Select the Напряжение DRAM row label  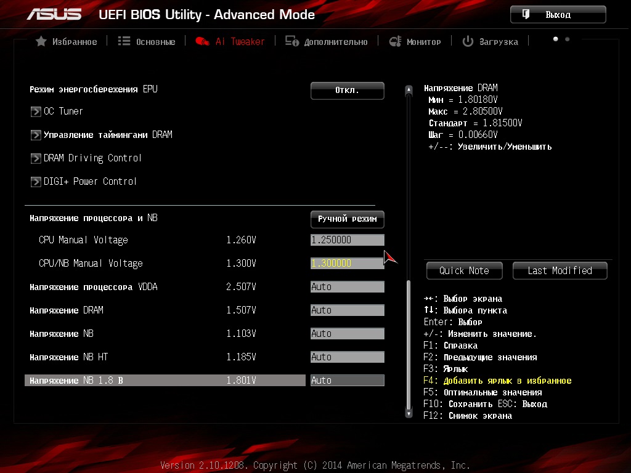[67, 310]
